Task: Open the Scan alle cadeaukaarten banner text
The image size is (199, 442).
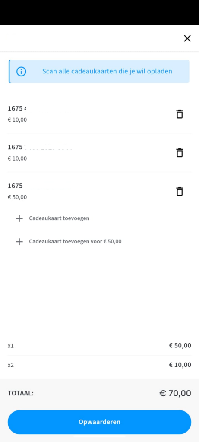Action: [x=107, y=71]
